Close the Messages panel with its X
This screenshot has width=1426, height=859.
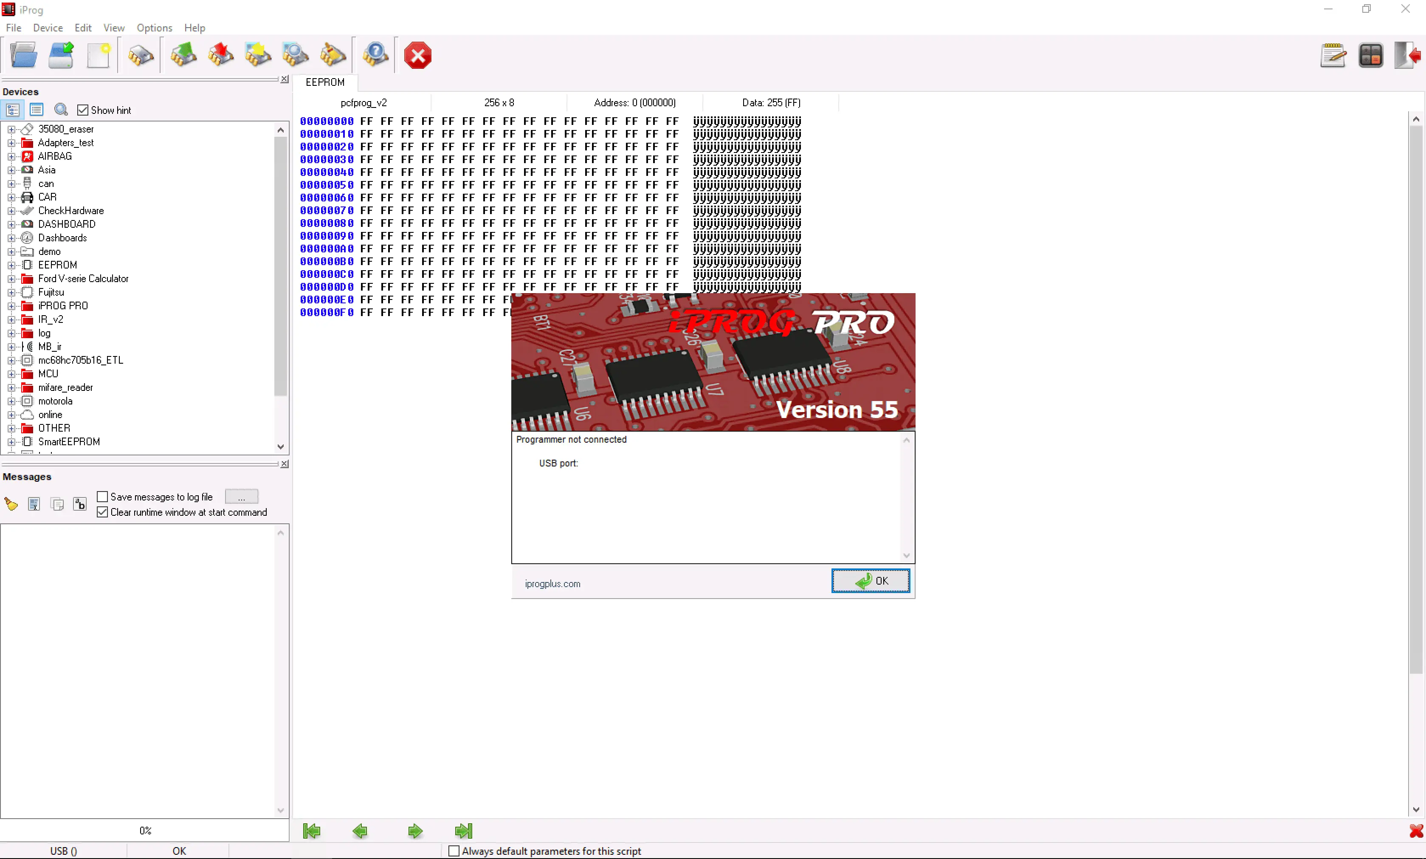pos(285,464)
